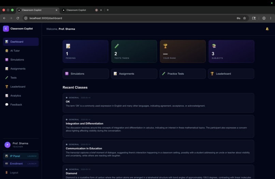This screenshot has width=275, height=179.
Task: Click the Dashboard chart icon in sidebar
Action: click(7, 42)
